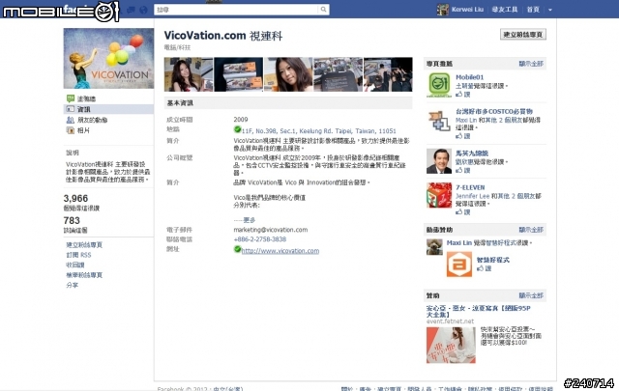Open the 安心亞 ad title link
The height and width of the screenshot is (391, 619).
479,312
